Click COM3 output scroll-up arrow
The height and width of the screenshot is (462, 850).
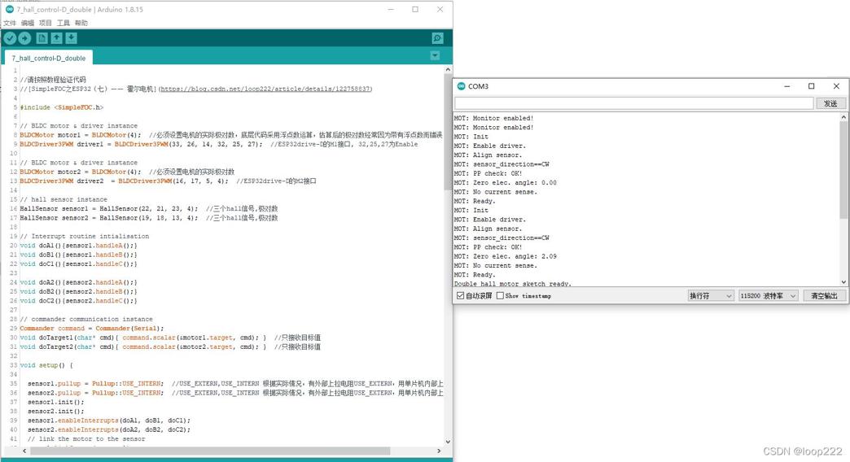tap(844, 117)
